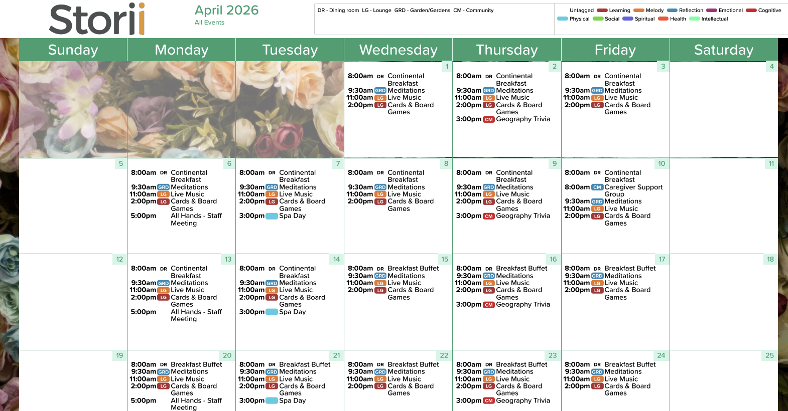Open Geography Trivia event on April 16
The width and height of the screenshot is (788, 411).
point(522,305)
